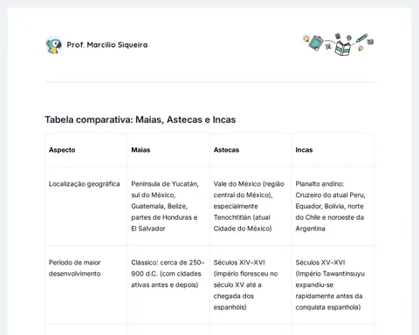Click the Prof. Marcilio Siqueira name
419x335 pixels.
[107, 44]
